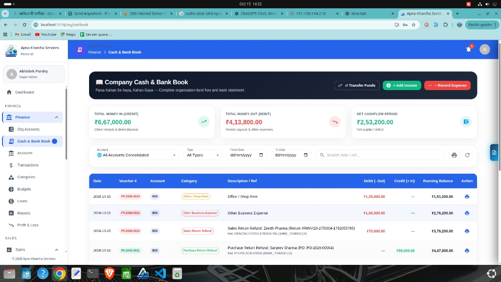Image resolution: width=501 pixels, height=282 pixels.
Task: Open the browser tab list dropdown
Action: point(5,13)
